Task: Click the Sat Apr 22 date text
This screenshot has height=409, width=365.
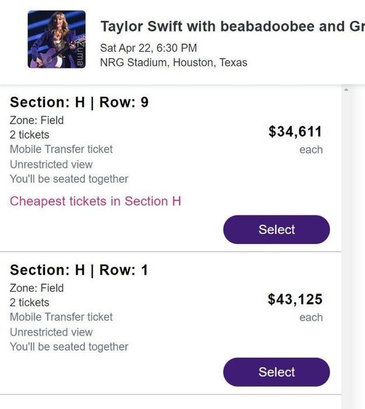Action: pyautogui.click(x=148, y=47)
